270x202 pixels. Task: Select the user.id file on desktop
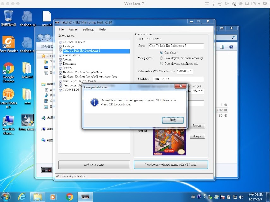[47, 18]
